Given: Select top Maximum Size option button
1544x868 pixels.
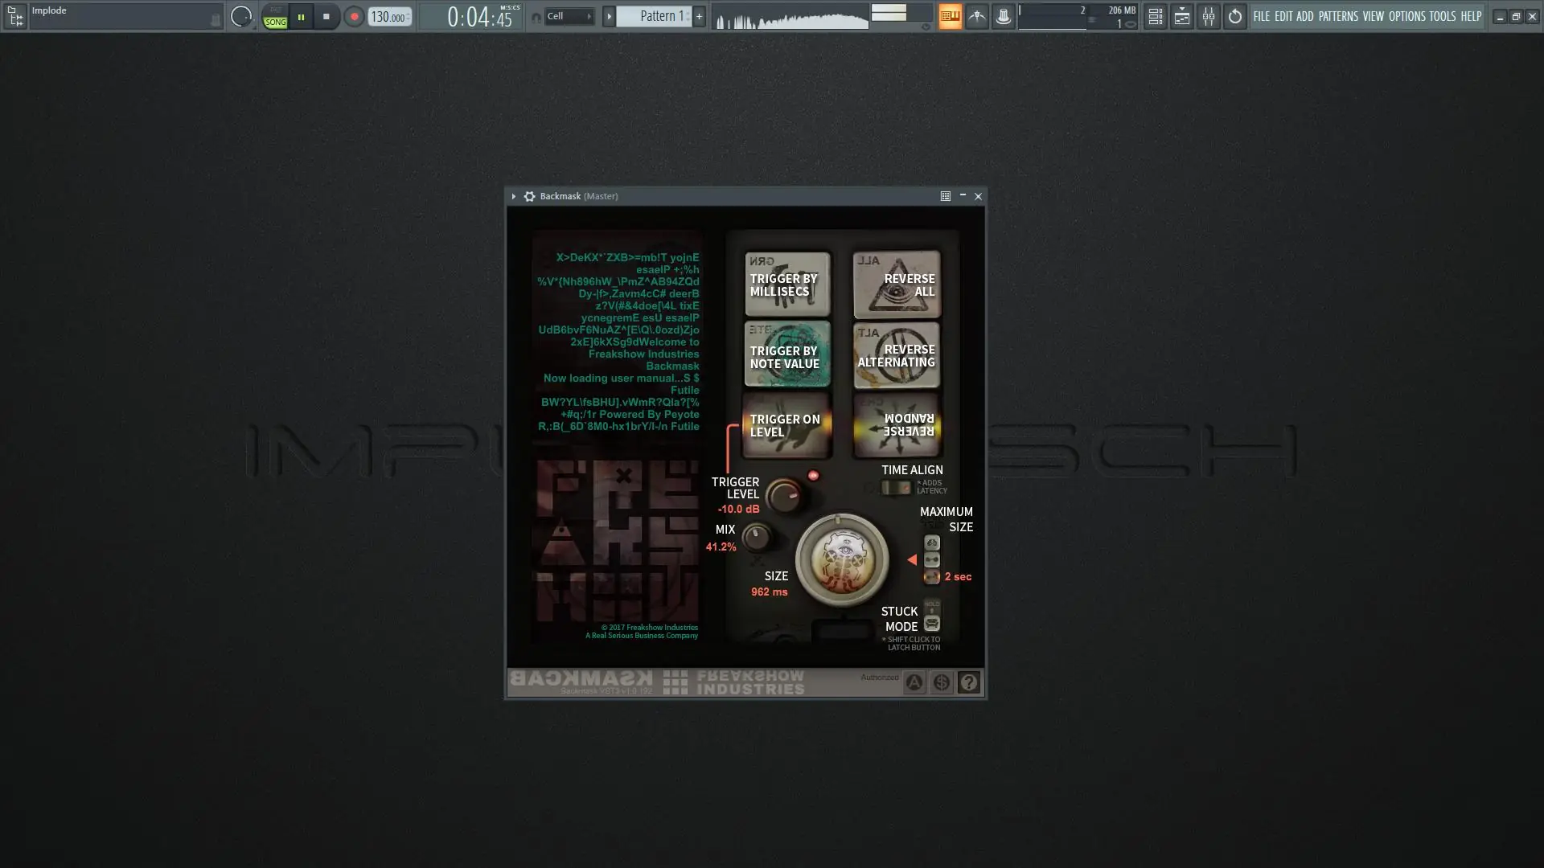Looking at the screenshot, I should [x=931, y=542].
